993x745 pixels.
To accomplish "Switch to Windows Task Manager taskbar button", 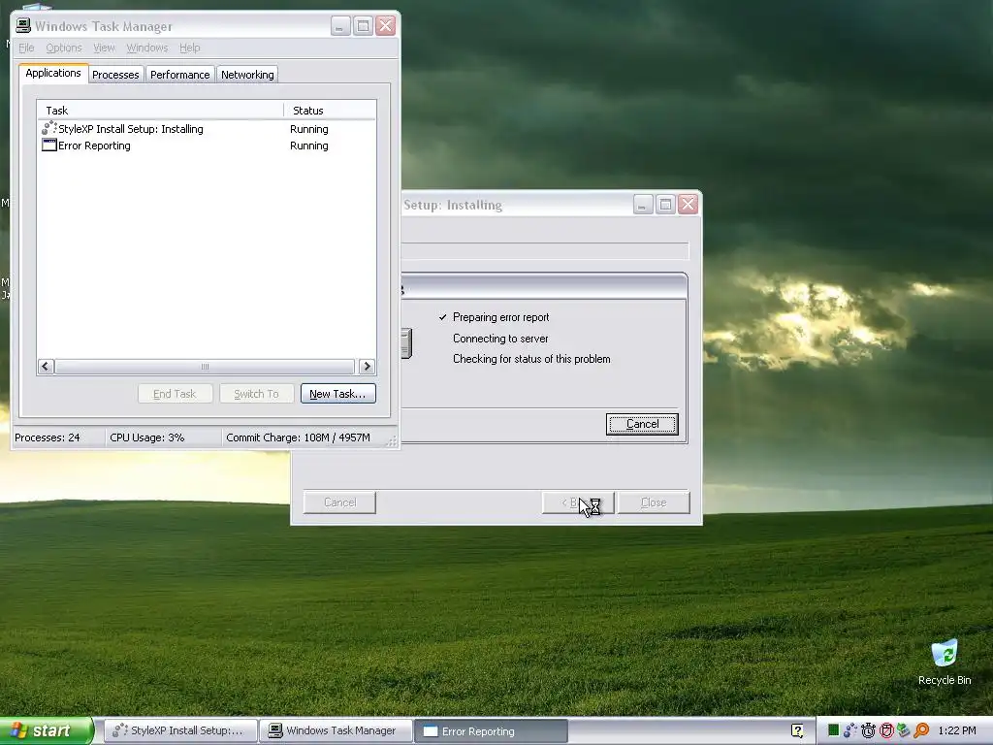I will 336,730.
